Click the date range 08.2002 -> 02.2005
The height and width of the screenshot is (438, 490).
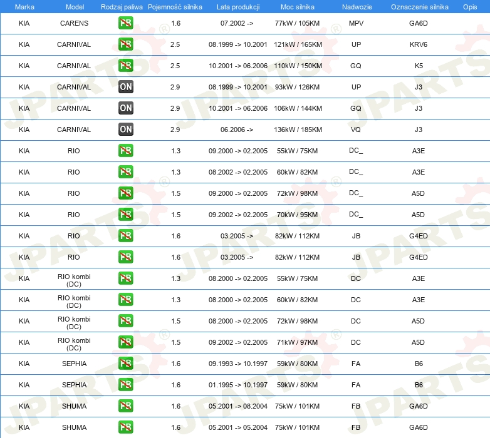[x=238, y=172]
